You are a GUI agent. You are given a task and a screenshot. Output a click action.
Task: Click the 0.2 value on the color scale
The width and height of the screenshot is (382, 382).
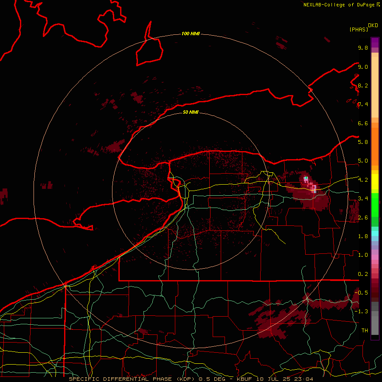point(363,274)
